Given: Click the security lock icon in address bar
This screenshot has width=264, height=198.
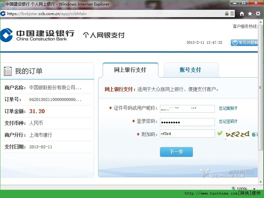Looking at the screenshot, I should (227, 13).
